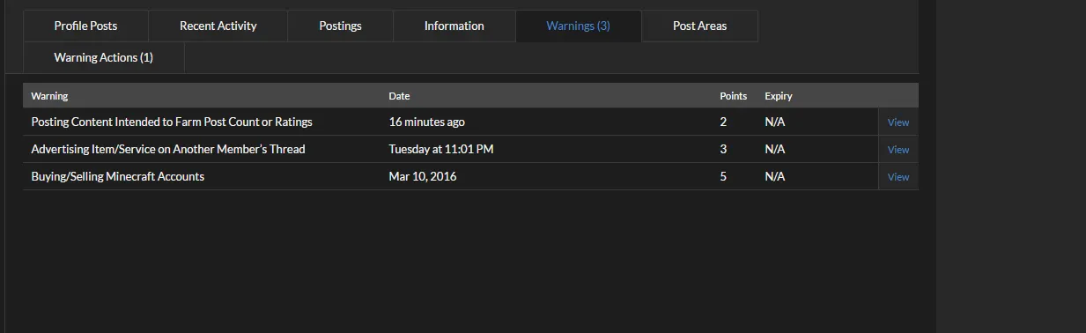Click the Warning column header
The width and height of the screenshot is (1086, 333).
[49, 96]
